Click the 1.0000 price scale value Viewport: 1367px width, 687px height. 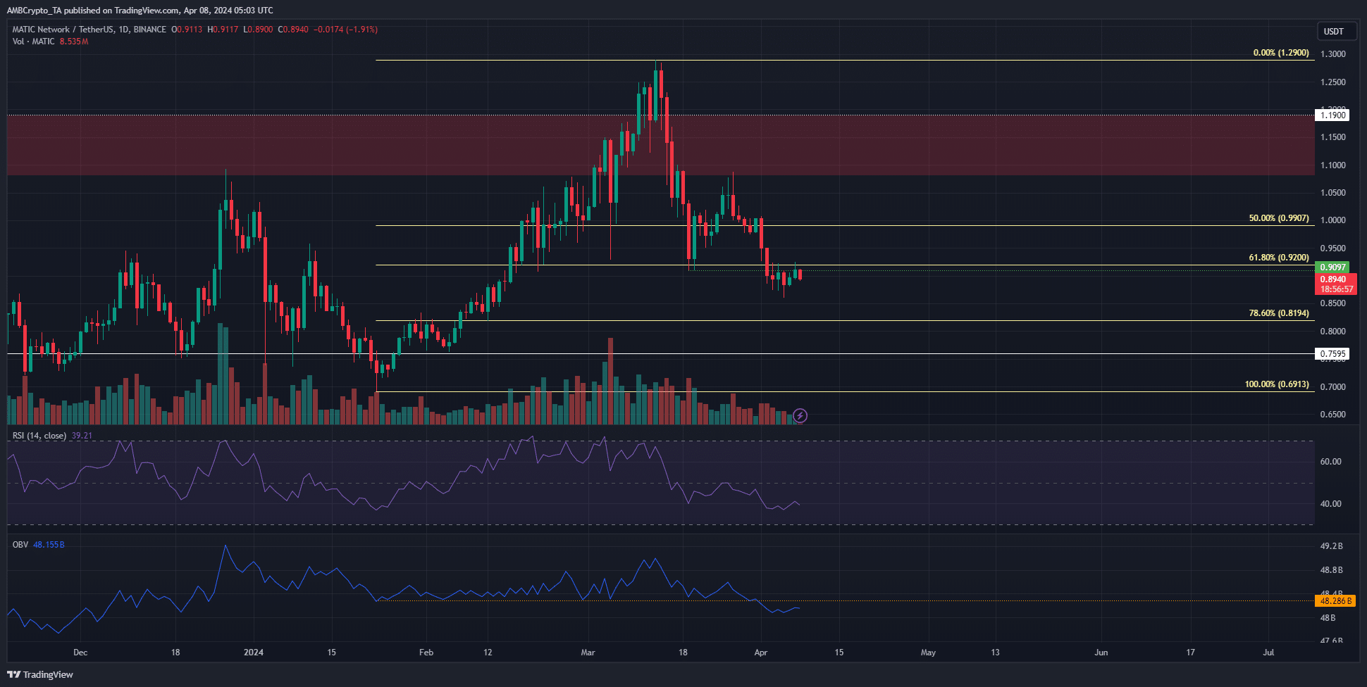[1333, 220]
